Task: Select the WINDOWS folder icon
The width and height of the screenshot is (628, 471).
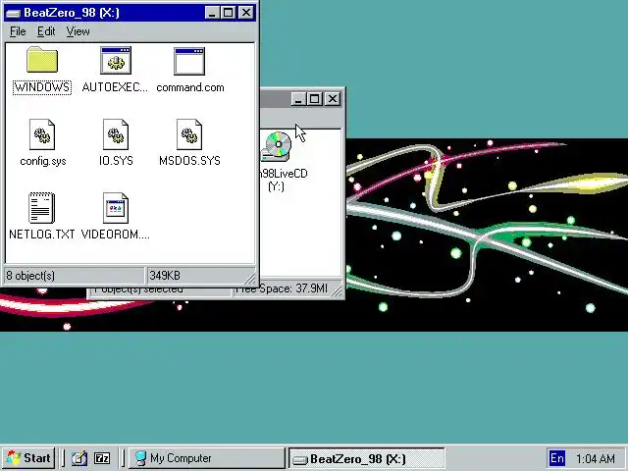Action: 42,60
